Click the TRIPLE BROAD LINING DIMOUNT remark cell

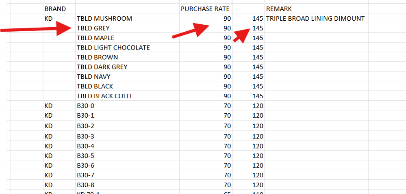pos(317,18)
